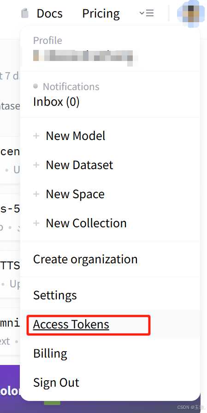207x413 pixels.
Task: Click the plus icon beside New Space
Action: pos(36,194)
